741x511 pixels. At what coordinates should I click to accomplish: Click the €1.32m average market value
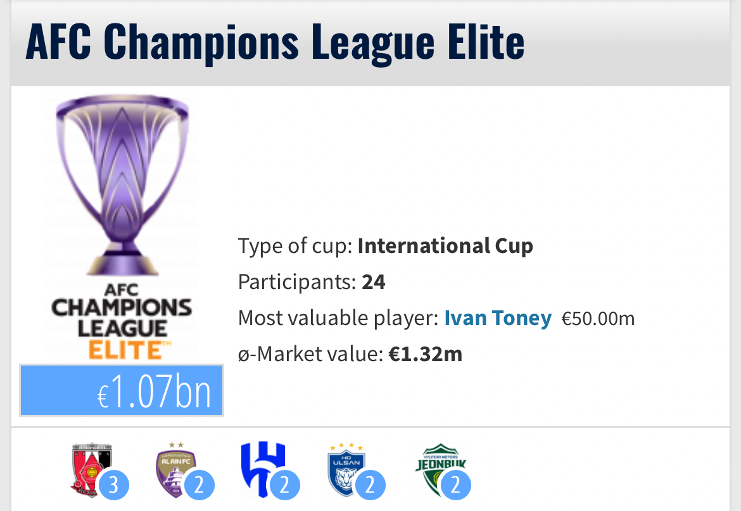(x=425, y=354)
